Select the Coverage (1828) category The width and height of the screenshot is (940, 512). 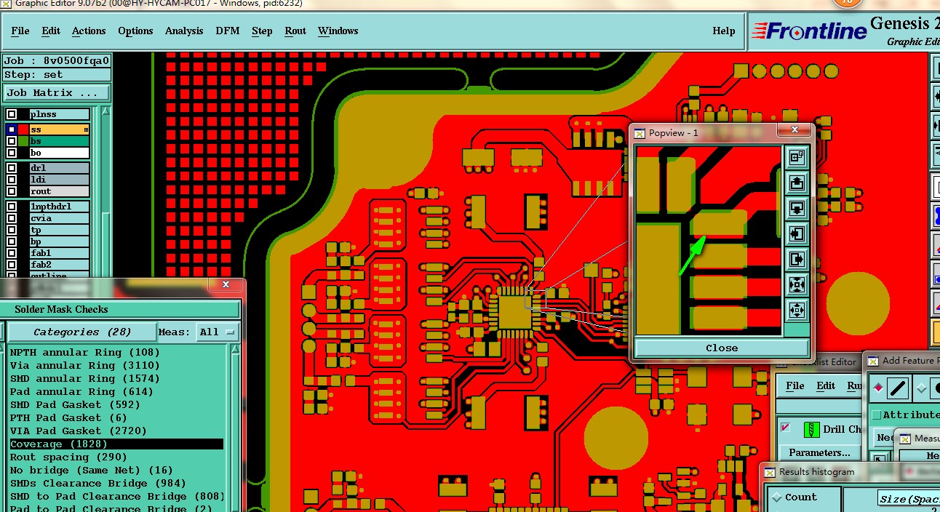click(116, 444)
